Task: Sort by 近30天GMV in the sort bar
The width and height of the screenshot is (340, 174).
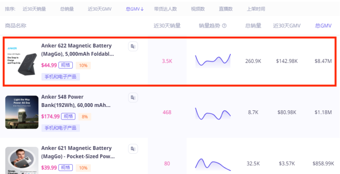Action: click(100, 8)
